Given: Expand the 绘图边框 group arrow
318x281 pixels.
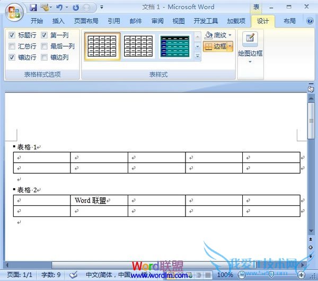Looking at the screenshot, I should click(x=250, y=62).
